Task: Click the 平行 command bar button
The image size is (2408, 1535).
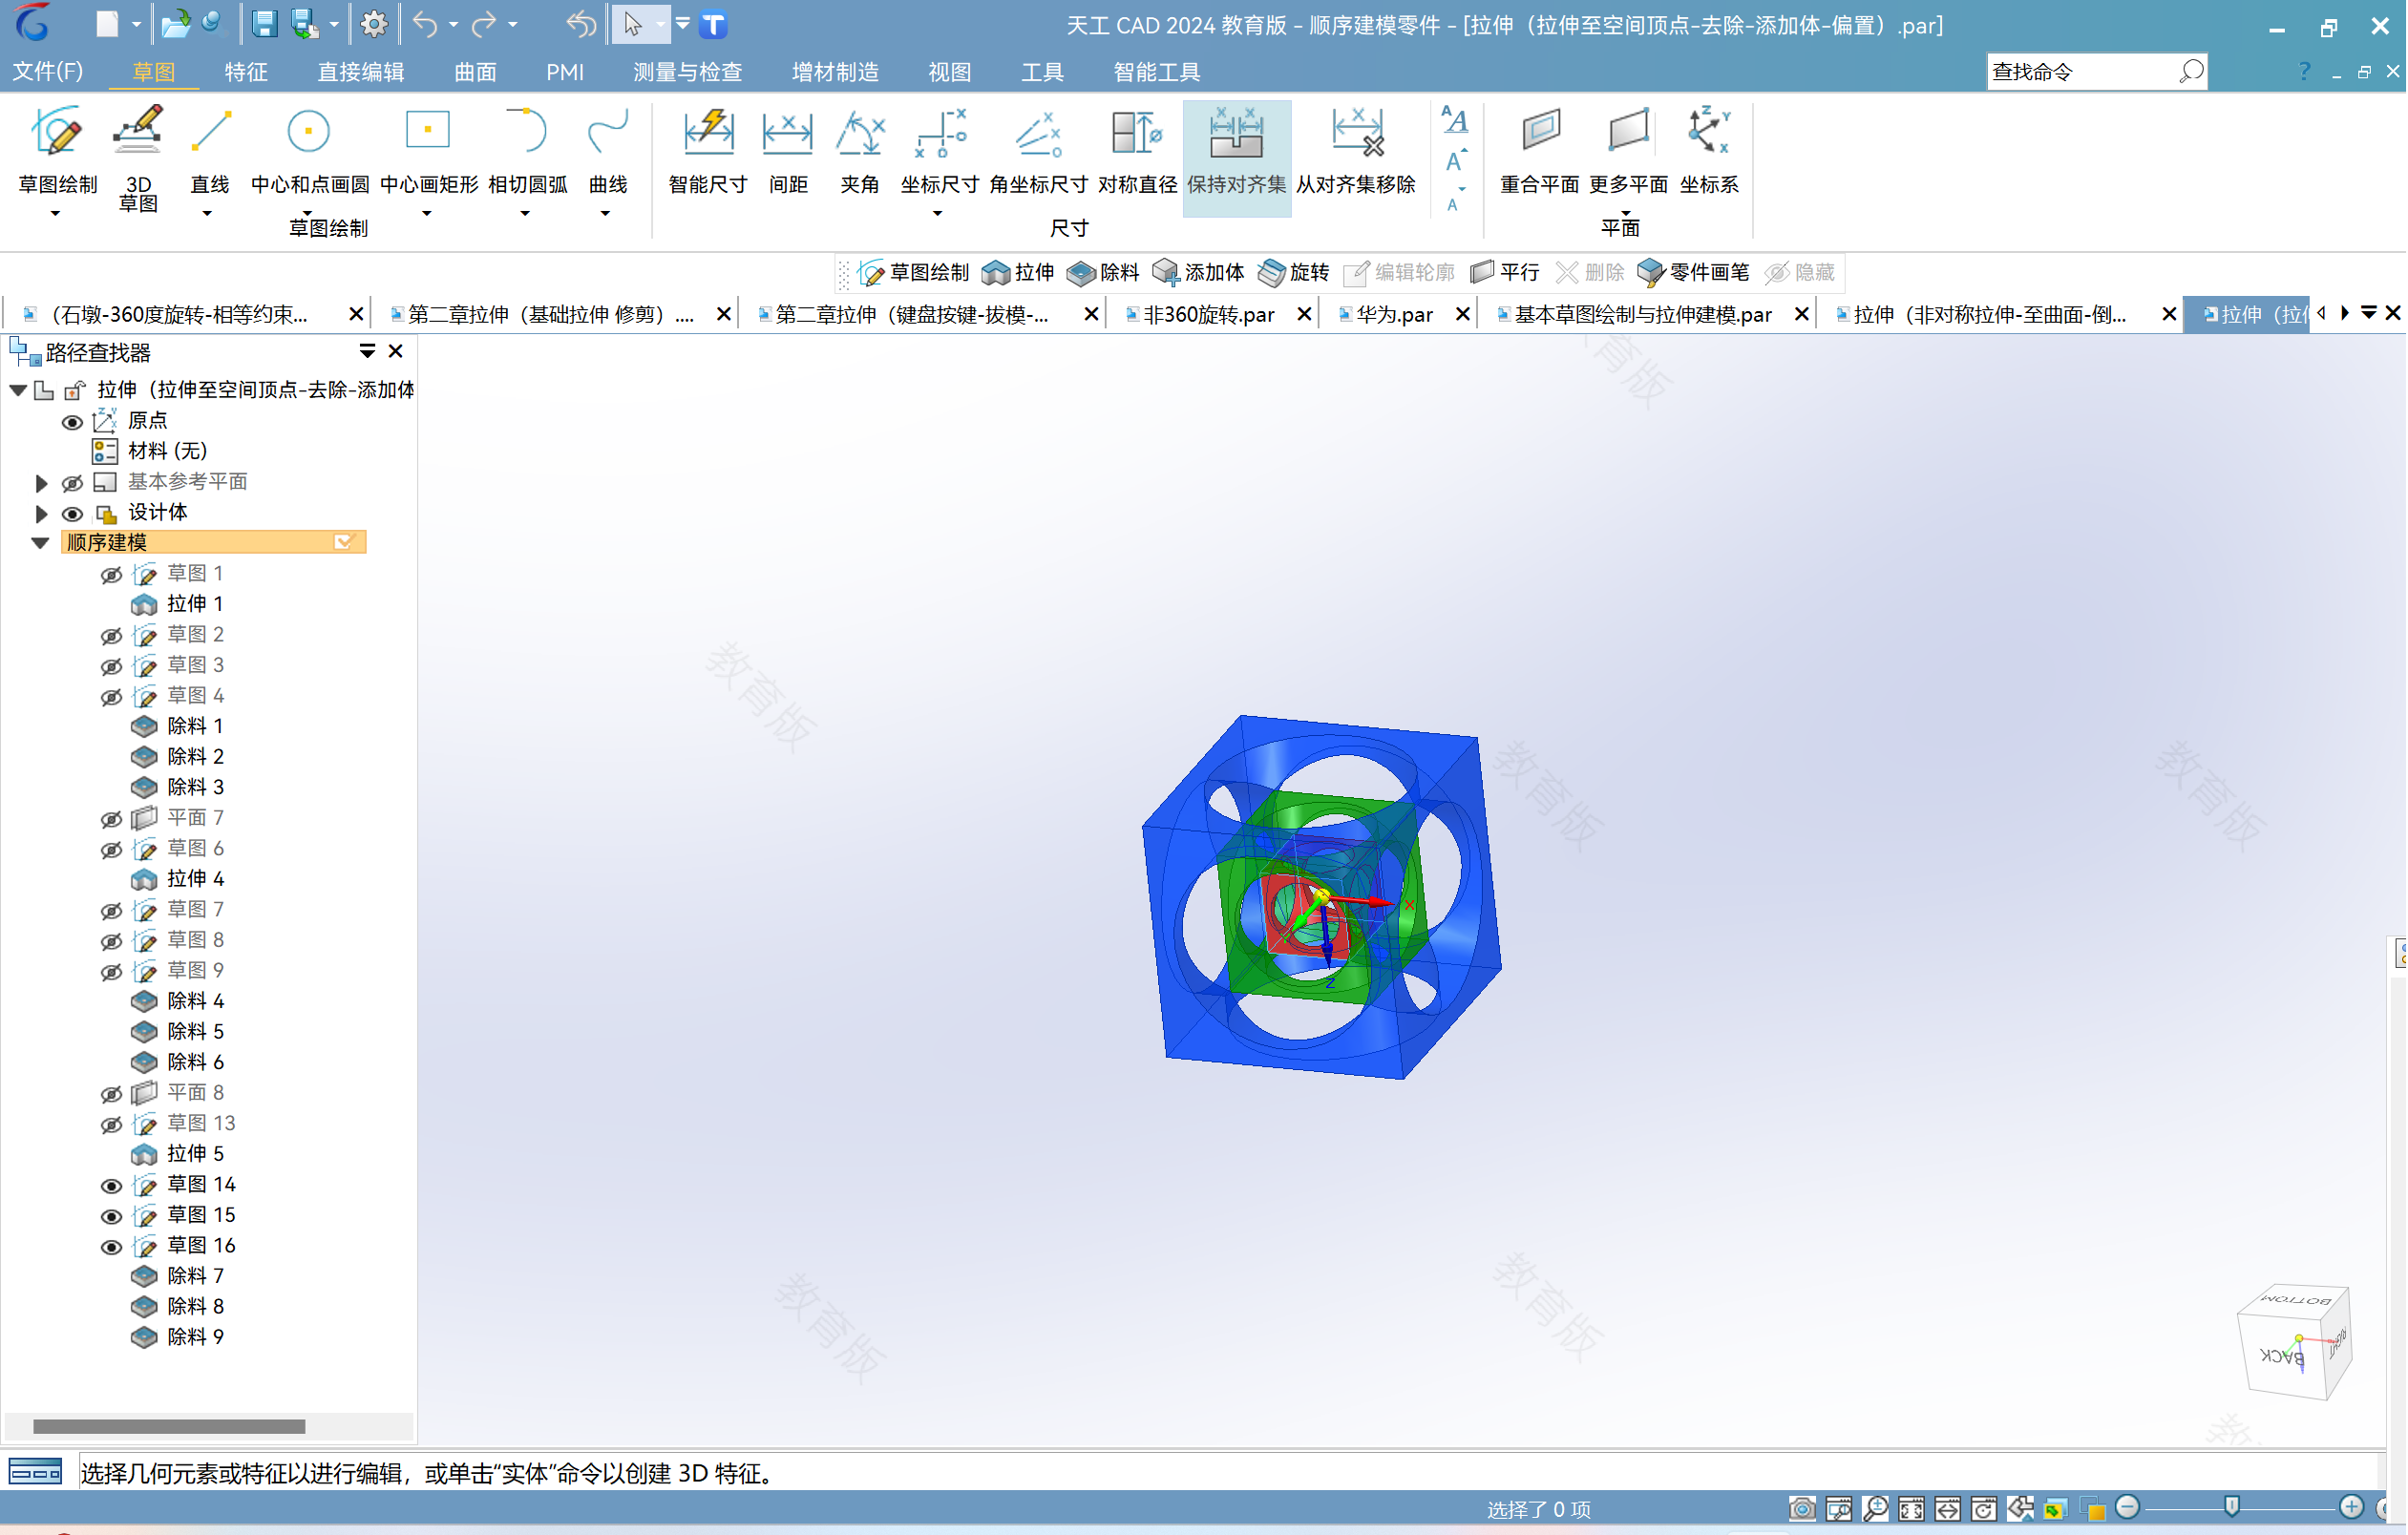Action: 1505,272
